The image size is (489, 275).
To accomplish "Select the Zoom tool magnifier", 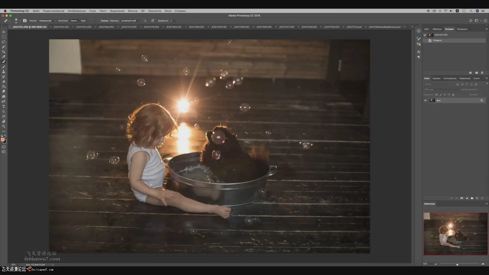I will coord(4,126).
